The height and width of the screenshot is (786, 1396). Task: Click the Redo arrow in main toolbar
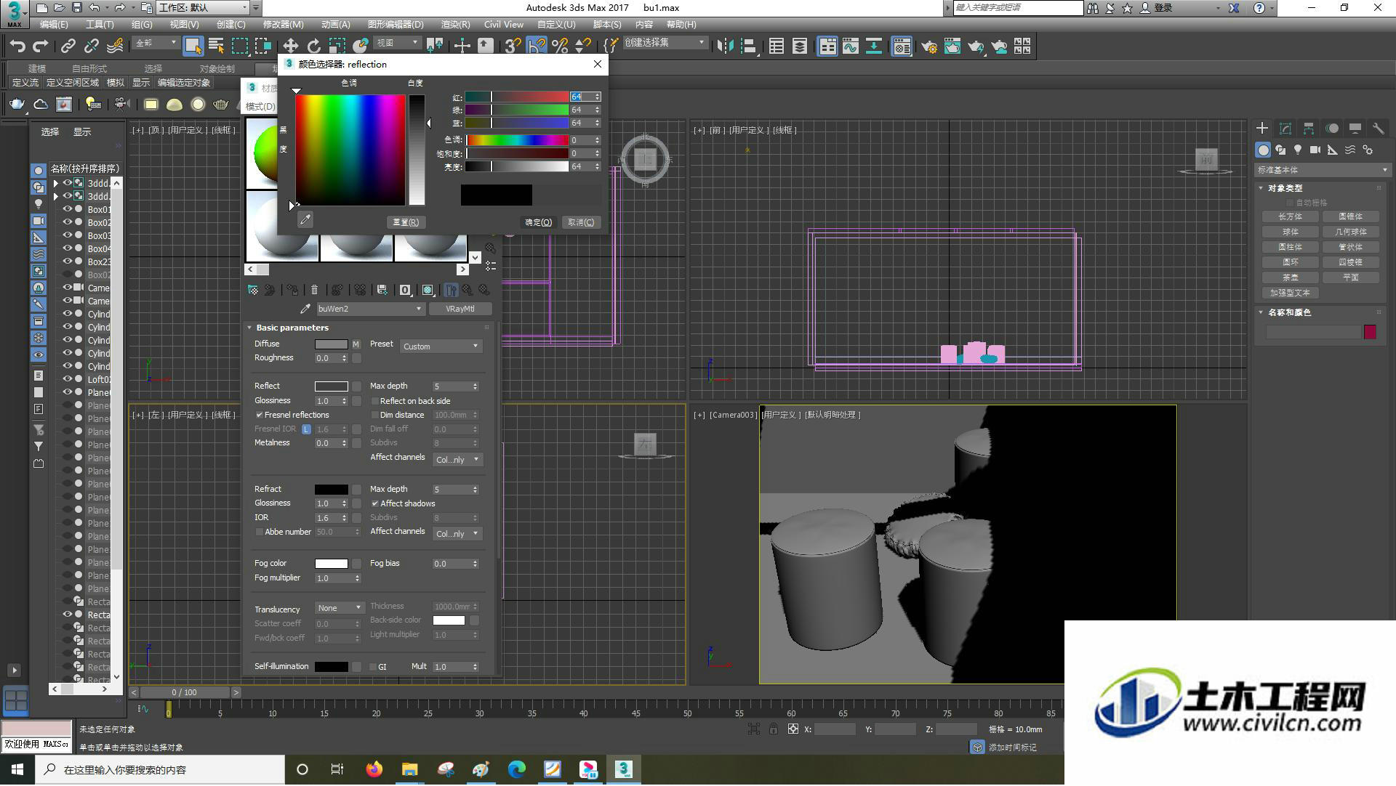tap(41, 46)
